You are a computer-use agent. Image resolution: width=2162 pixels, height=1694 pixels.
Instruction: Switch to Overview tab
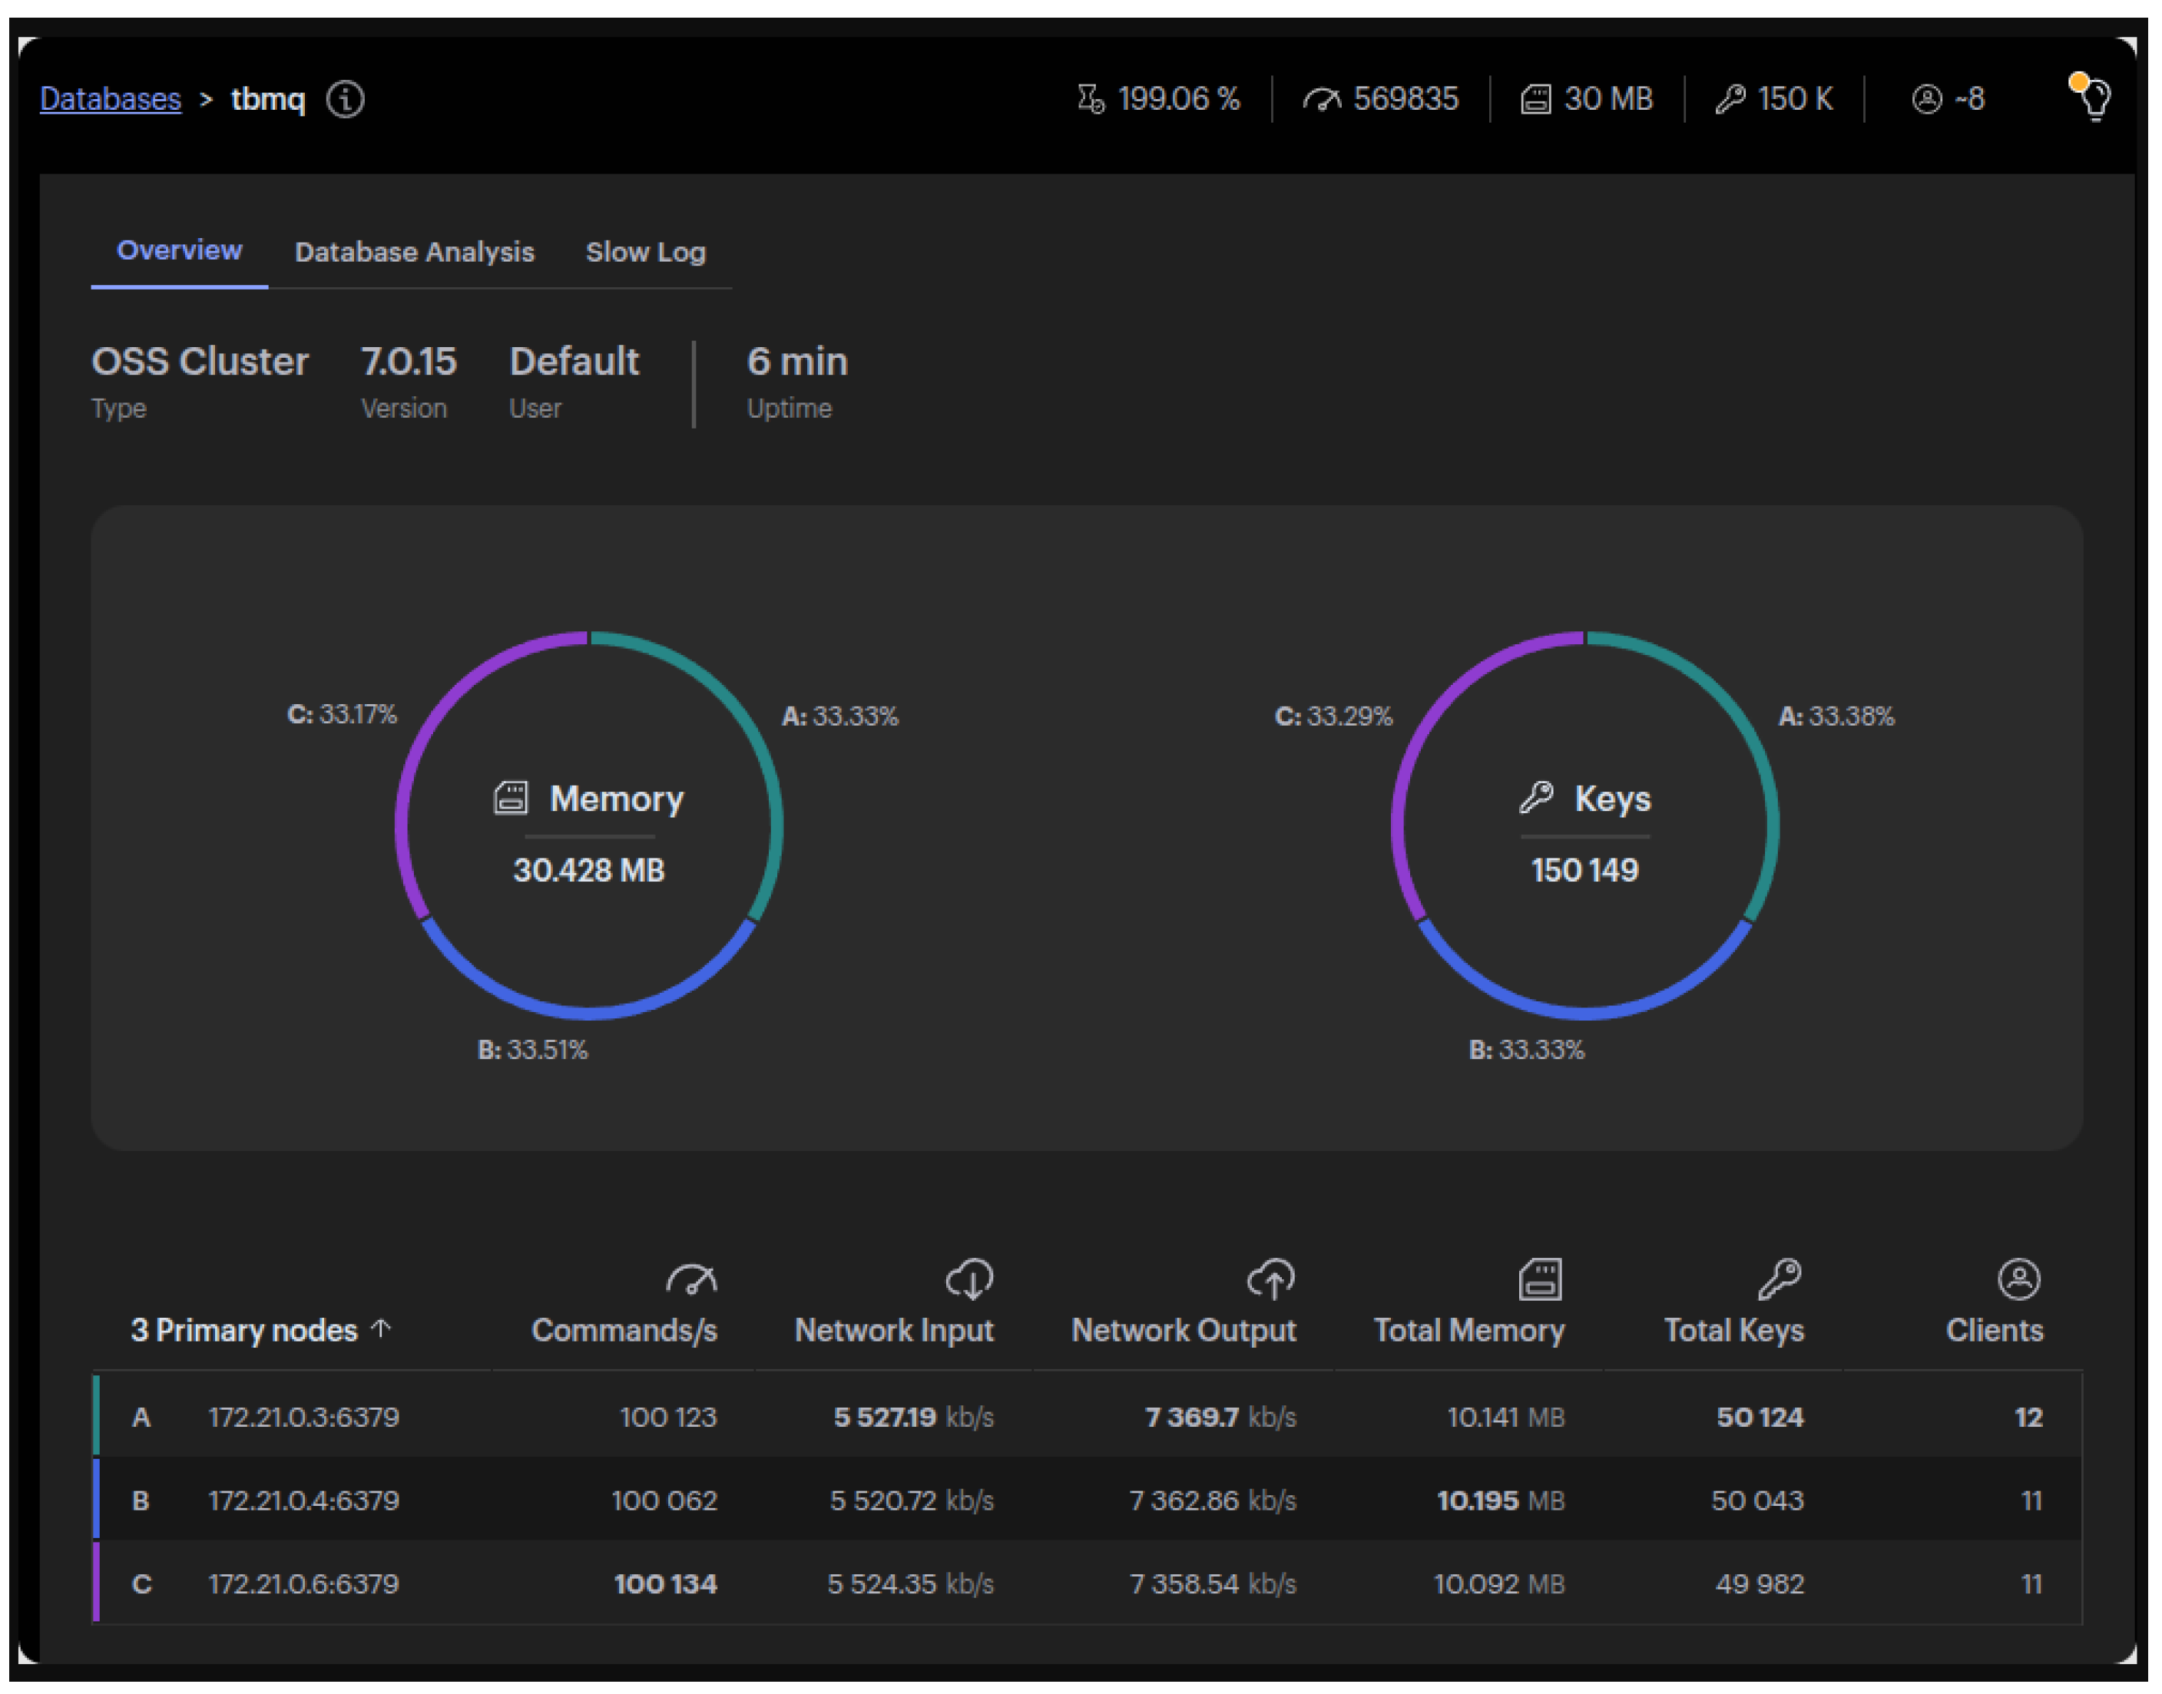coord(178,250)
